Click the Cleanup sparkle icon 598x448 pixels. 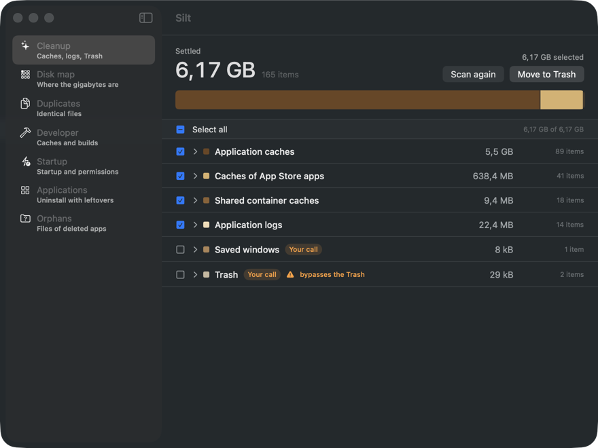click(25, 45)
